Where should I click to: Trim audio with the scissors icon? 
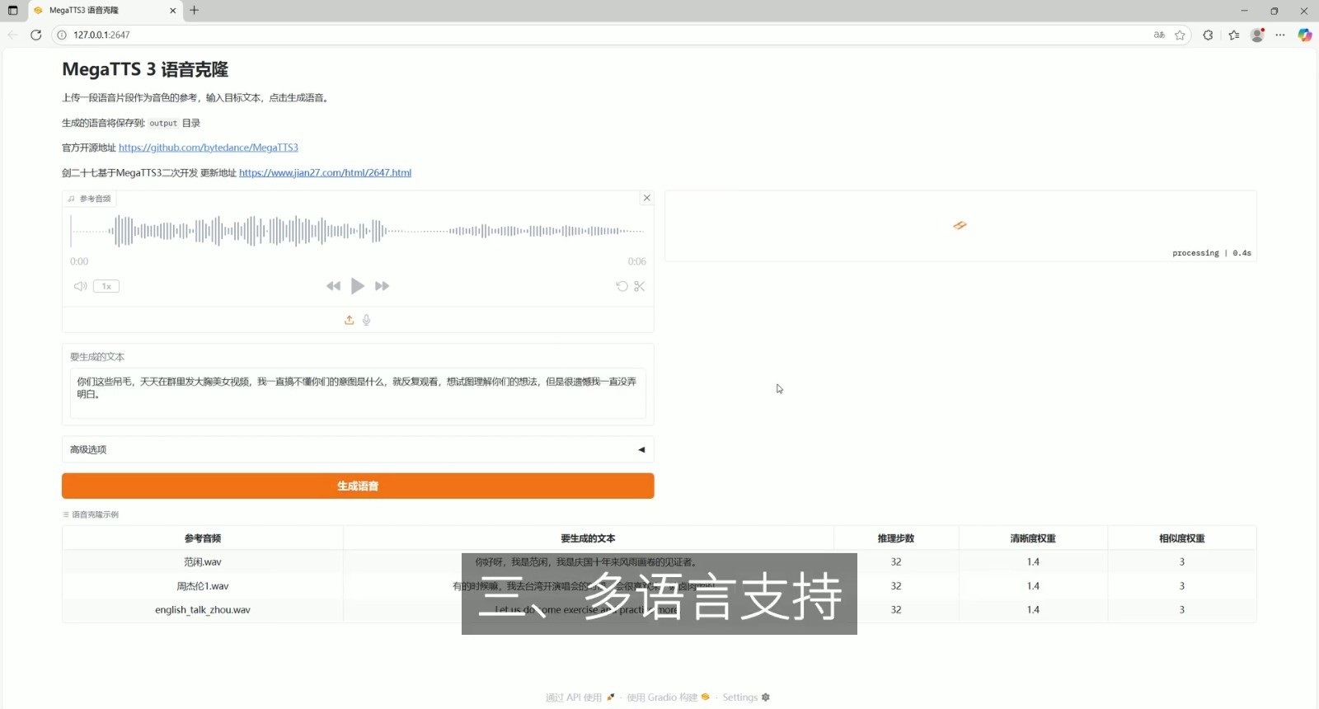[x=640, y=286]
